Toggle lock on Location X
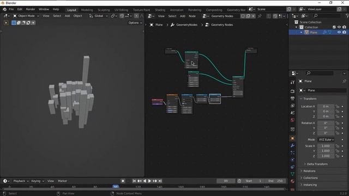Screen dimensions: 349x196 pos(338,107)
